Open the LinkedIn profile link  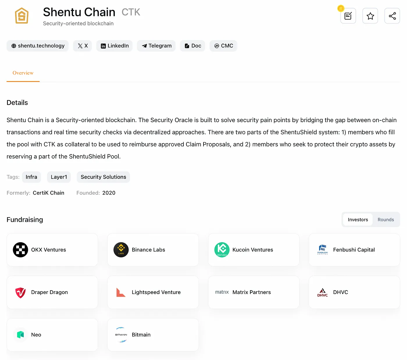(115, 46)
